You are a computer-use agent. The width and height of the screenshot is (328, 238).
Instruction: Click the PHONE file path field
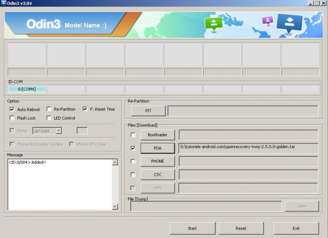coord(248,161)
